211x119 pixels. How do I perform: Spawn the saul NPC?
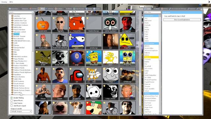pos(110,41)
